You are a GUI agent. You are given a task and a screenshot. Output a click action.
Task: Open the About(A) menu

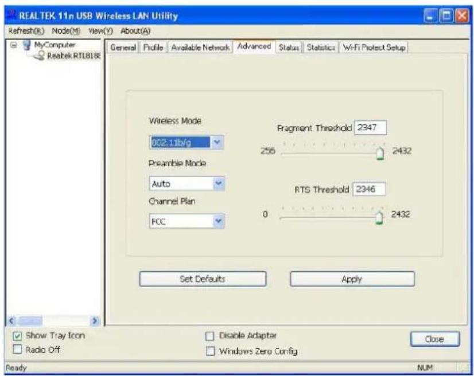click(x=135, y=31)
